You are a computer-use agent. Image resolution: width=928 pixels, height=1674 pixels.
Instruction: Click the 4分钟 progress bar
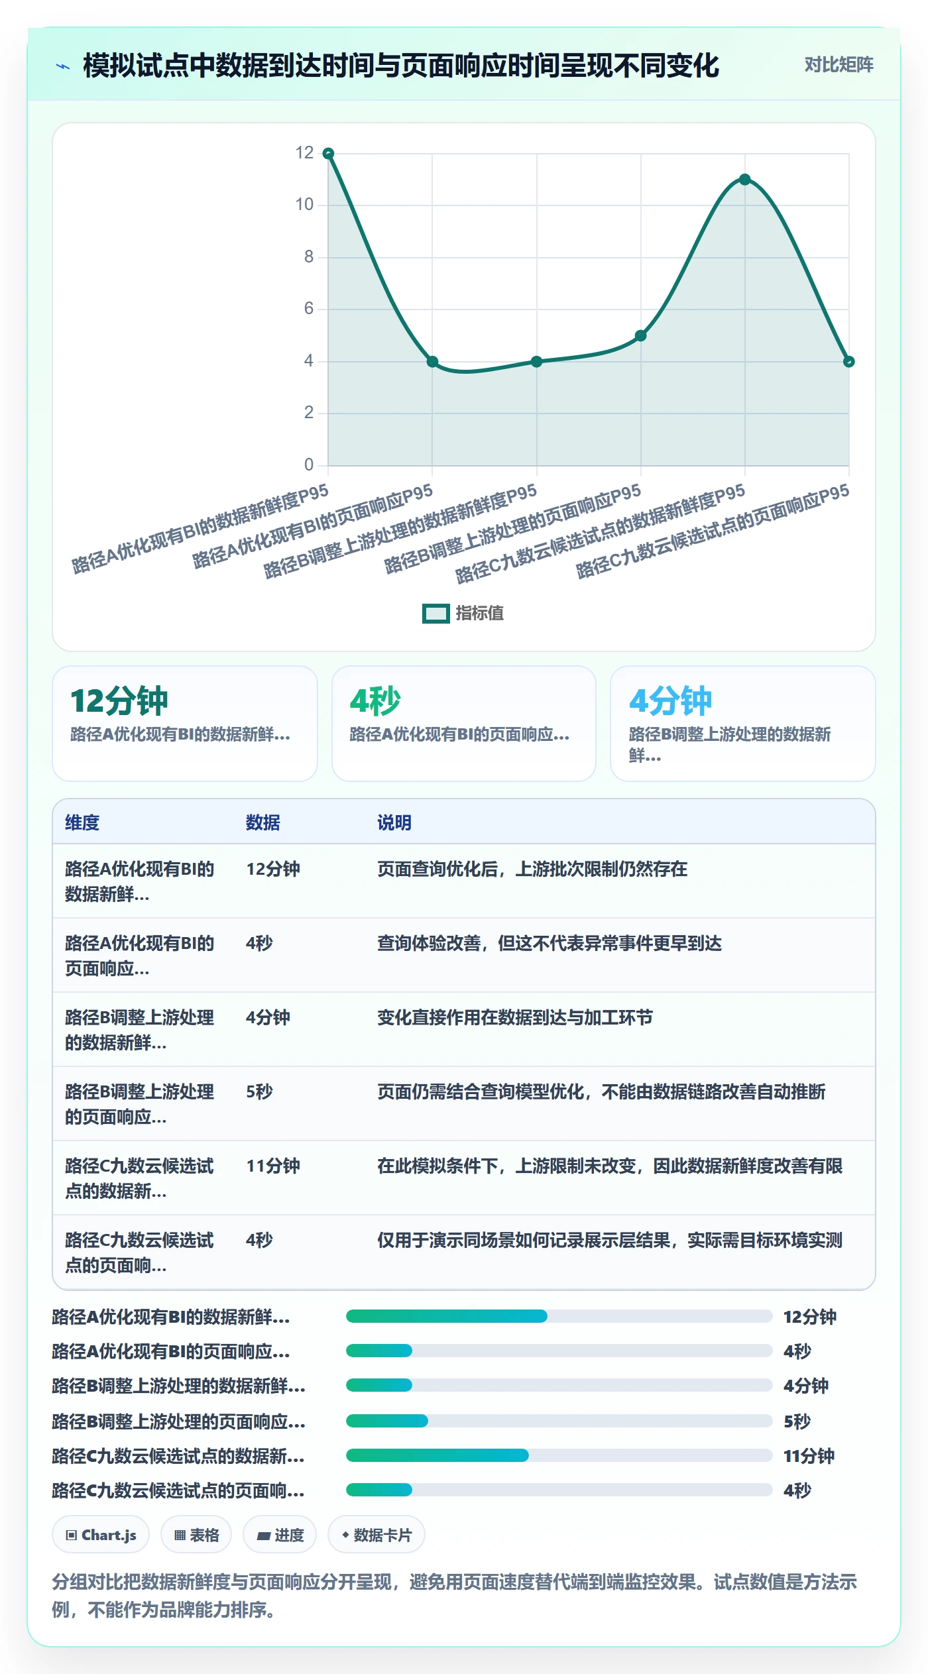coord(559,1385)
